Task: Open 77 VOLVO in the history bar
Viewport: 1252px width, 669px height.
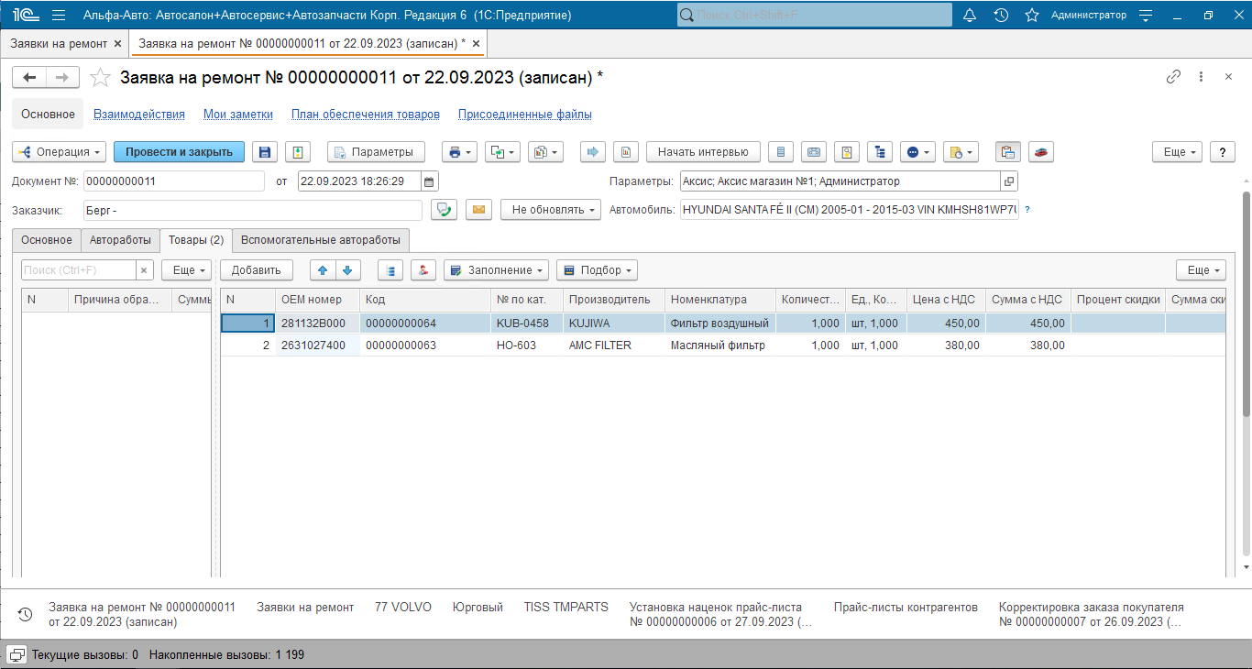Action: point(403,608)
